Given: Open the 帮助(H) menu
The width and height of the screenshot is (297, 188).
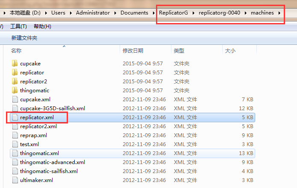Looking at the screenshot, I should point(42,26).
